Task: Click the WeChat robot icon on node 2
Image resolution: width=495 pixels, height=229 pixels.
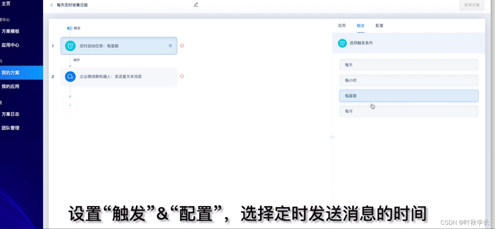Action: (x=70, y=76)
